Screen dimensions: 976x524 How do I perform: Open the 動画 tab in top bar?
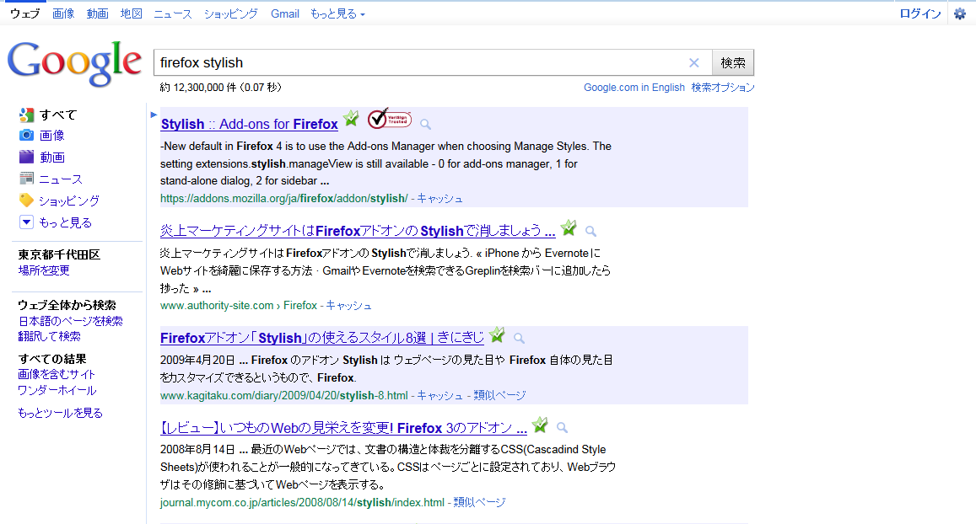[x=98, y=13]
